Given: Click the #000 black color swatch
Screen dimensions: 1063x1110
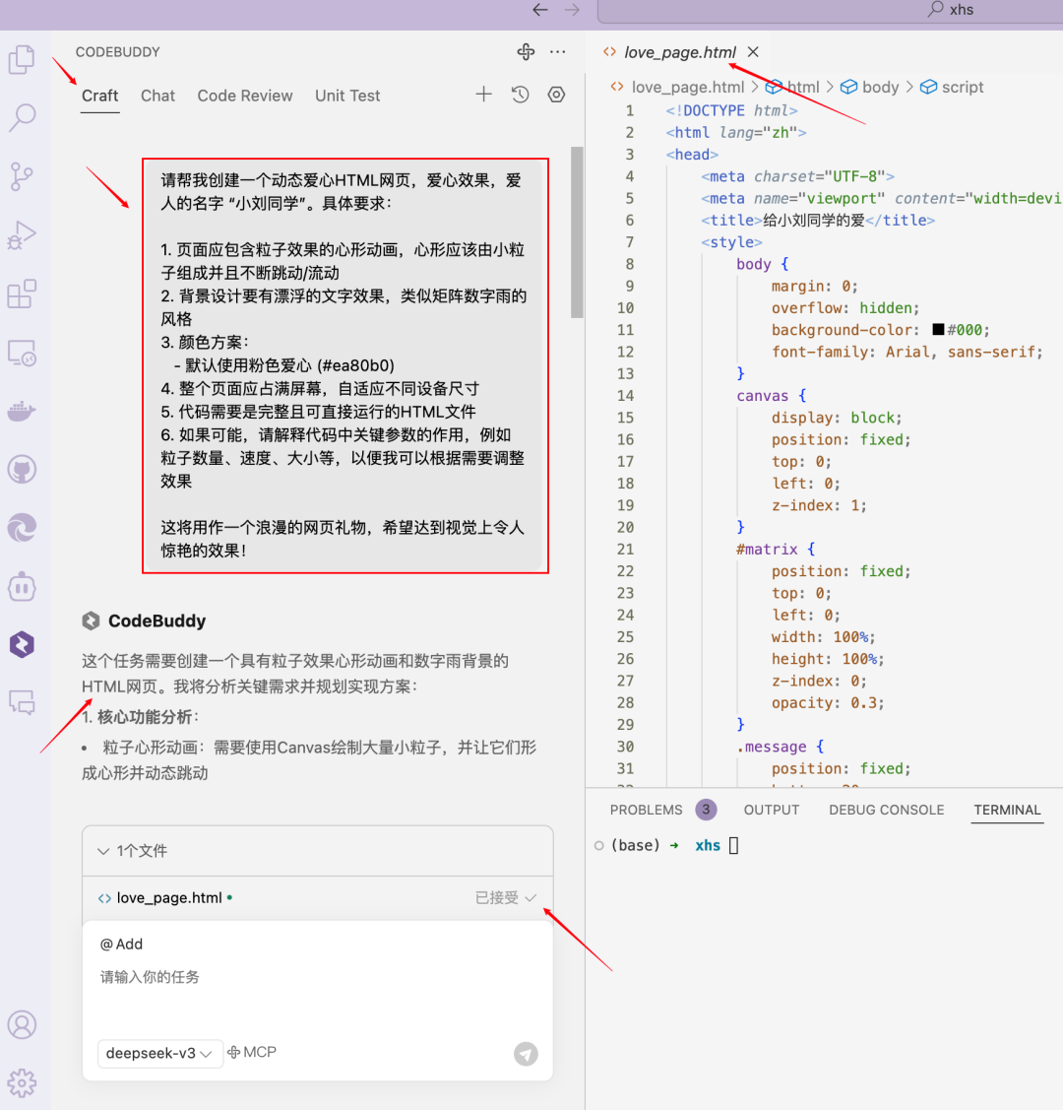Looking at the screenshot, I should [939, 329].
